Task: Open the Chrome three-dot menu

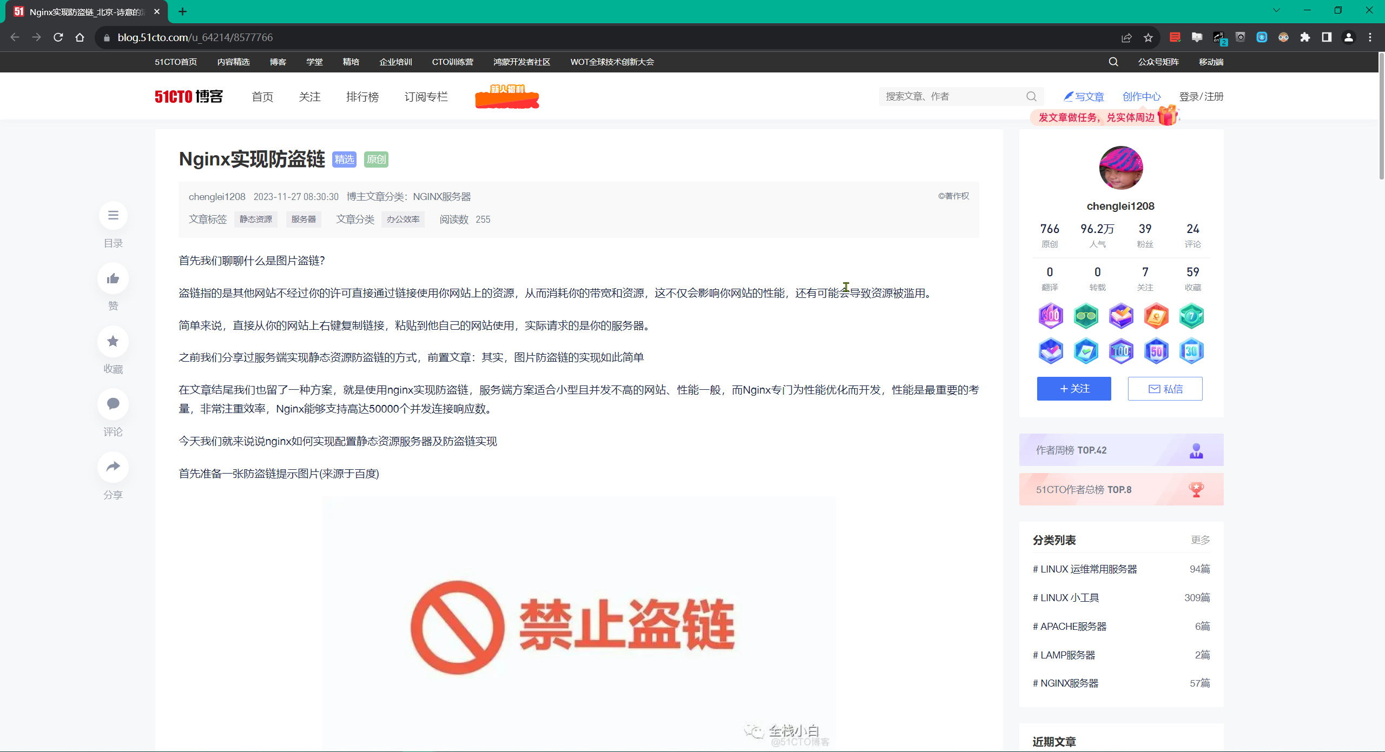Action: point(1370,37)
